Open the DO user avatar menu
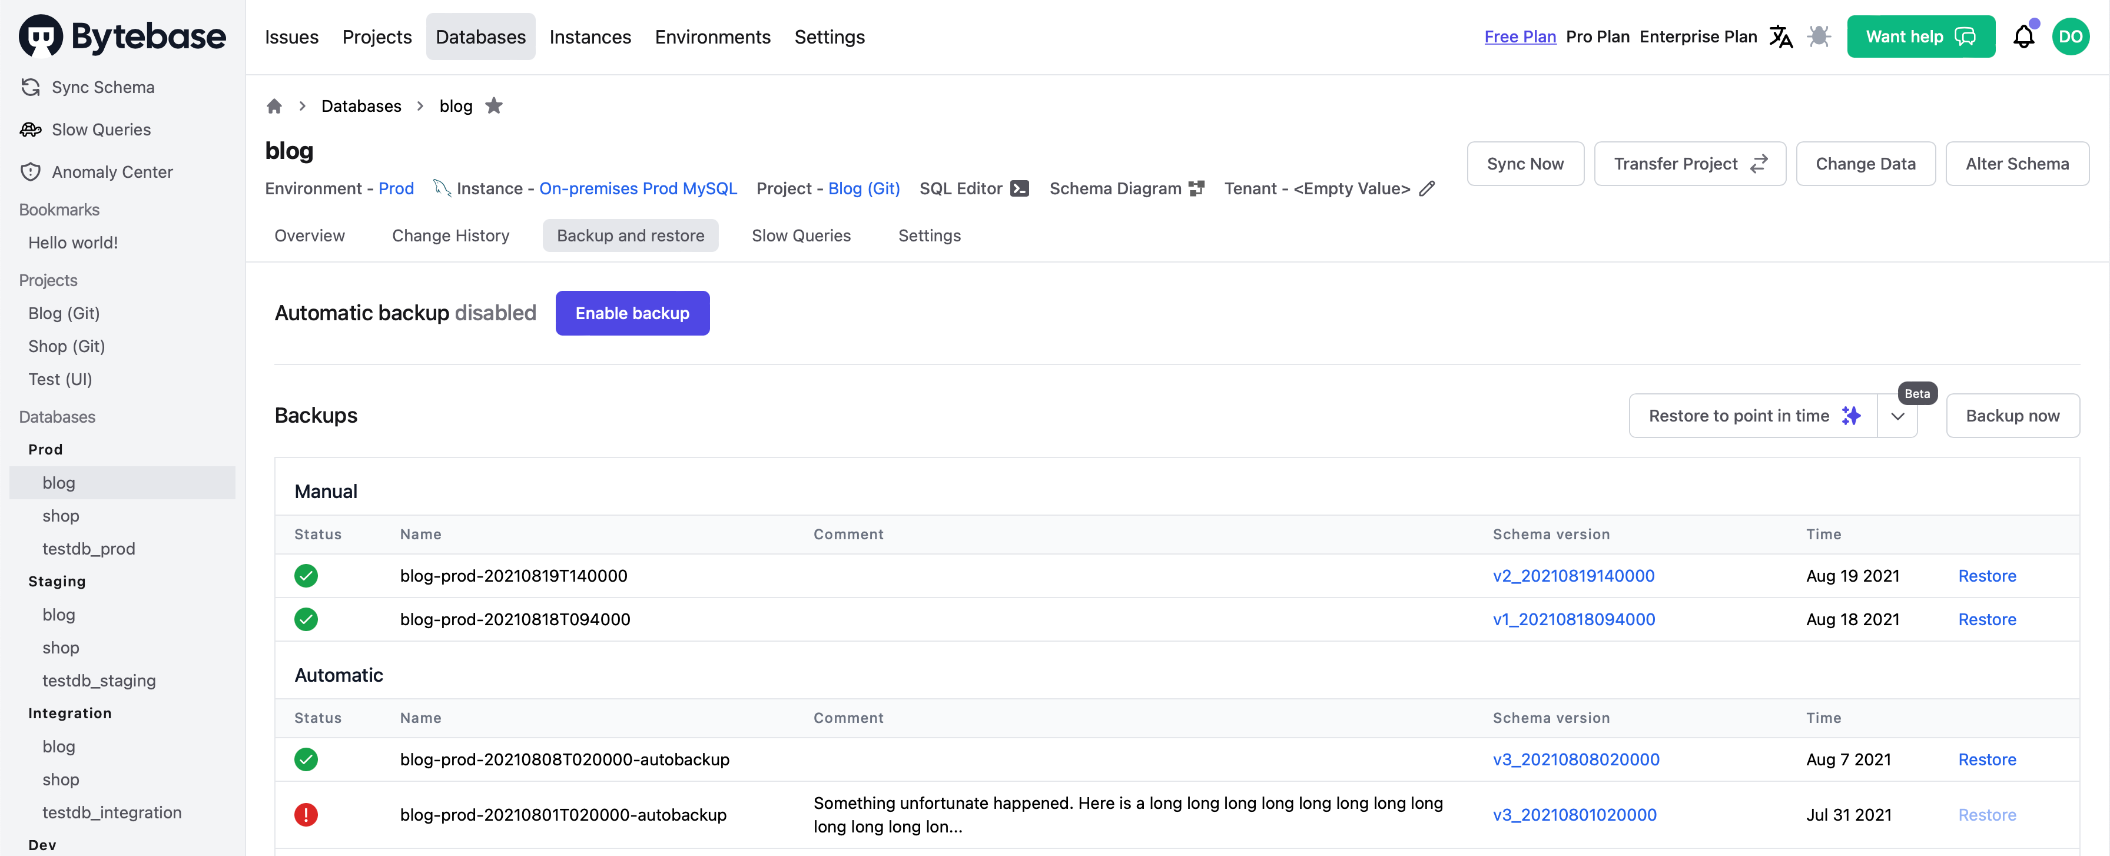The image size is (2110, 856). [2070, 37]
